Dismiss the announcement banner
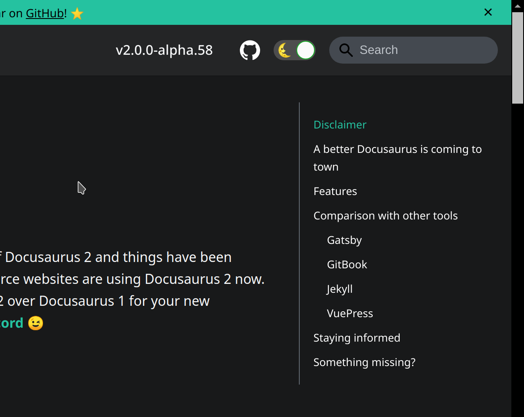Image resolution: width=524 pixels, height=417 pixels. [488, 12]
